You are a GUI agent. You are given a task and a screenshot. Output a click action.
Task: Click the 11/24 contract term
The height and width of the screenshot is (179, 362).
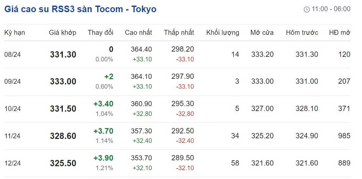(x=12, y=136)
